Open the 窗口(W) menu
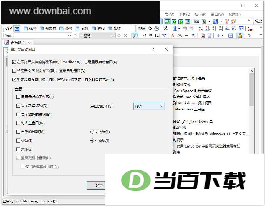 [217, 14]
